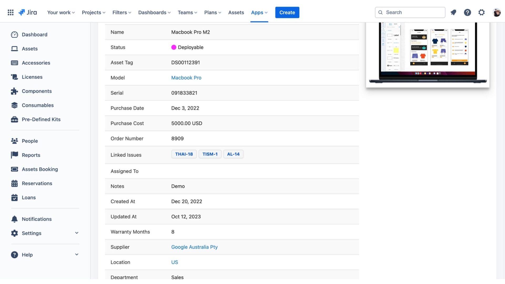Image resolution: width=505 pixels, height=284 pixels.
Task: Go to Loans in the sidebar
Action: (x=29, y=197)
